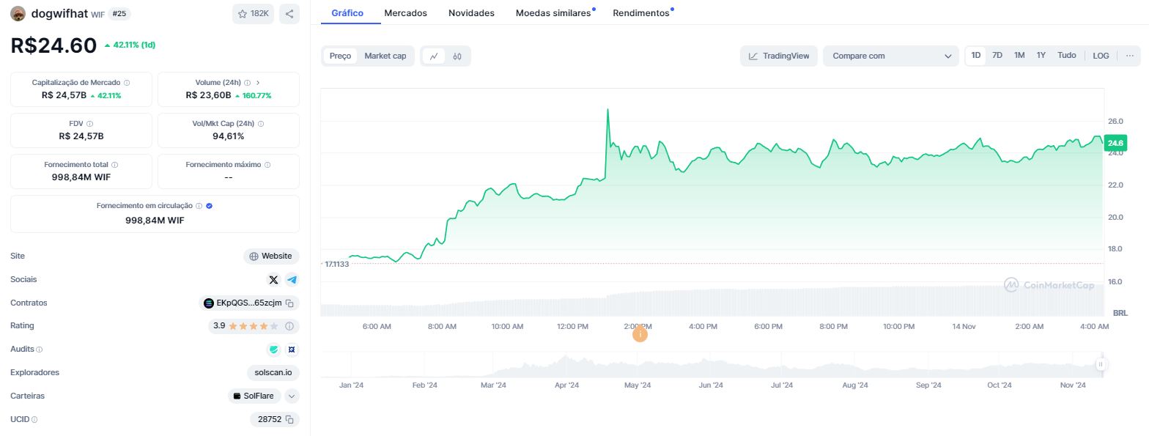Show info for Vol/Mkt Cap (24h)

point(261,124)
